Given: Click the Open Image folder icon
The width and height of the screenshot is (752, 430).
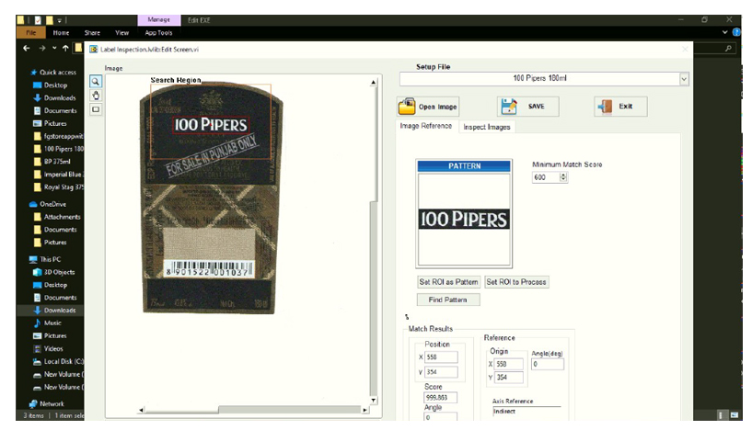Looking at the screenshot, I should click(x=406, y=107).
